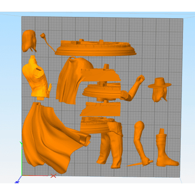Select the bent arm with clenched fist

(x=132, y=88)
